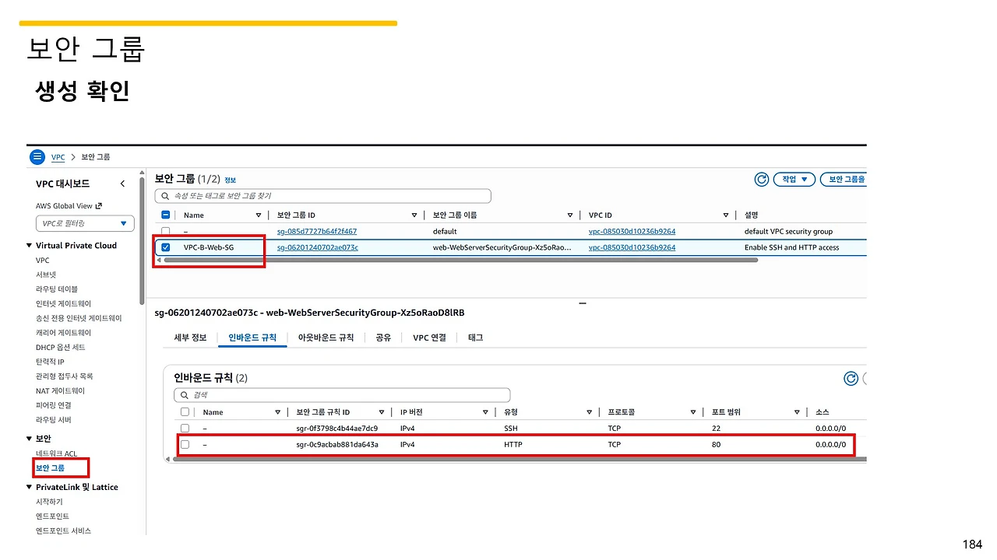Click the magnifier in the 인바운드 규칙 search box
Screen dimensions: 997x560
(x=185, y=395)
